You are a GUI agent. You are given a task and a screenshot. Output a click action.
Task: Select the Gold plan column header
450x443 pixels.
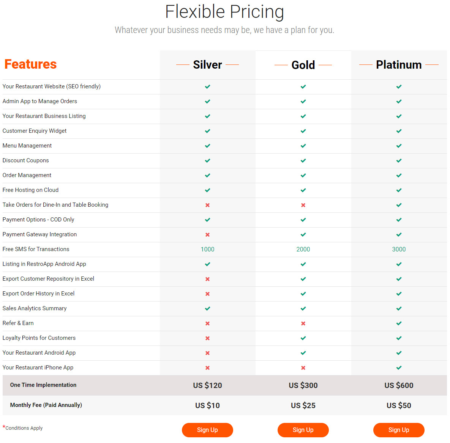coord(303,65)
